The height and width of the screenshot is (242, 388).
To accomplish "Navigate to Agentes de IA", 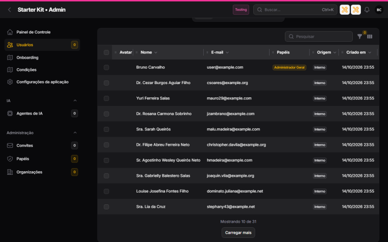I will tap(42, 113).
